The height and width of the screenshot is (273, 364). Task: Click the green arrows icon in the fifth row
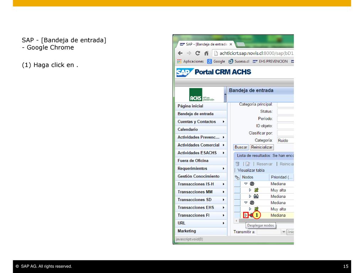coord(256,209)
